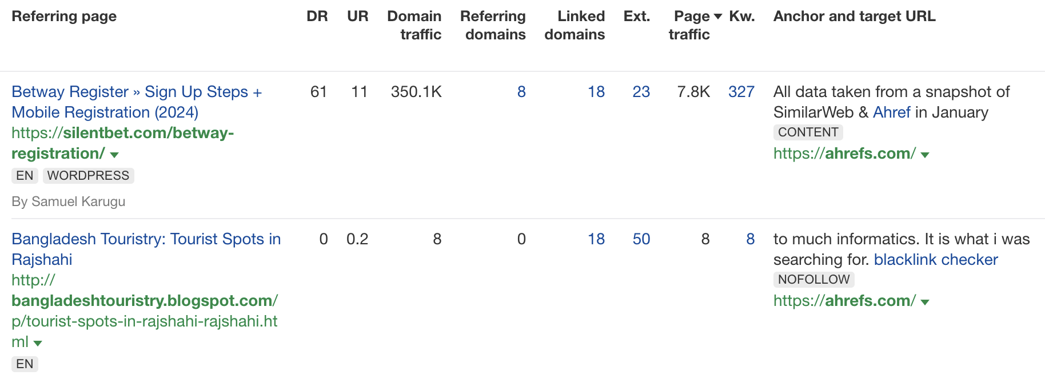
Task: Click the Ext. value 50 on the Bangladesh row
Action: point(641,239)
